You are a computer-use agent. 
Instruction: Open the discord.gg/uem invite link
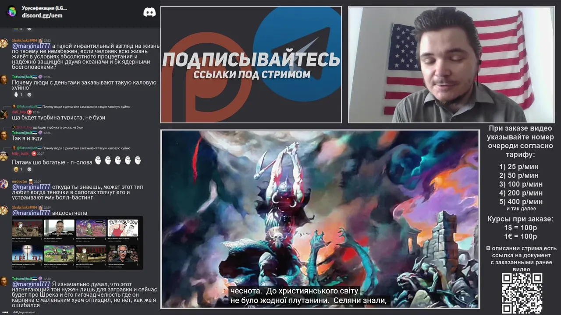(42, 15)
